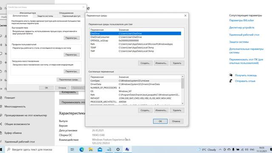This screenshot has height=153, width=272.
Task: Click OK in the Свойства системы dialog
Action: pyautogui.click(x=46, y=88)
